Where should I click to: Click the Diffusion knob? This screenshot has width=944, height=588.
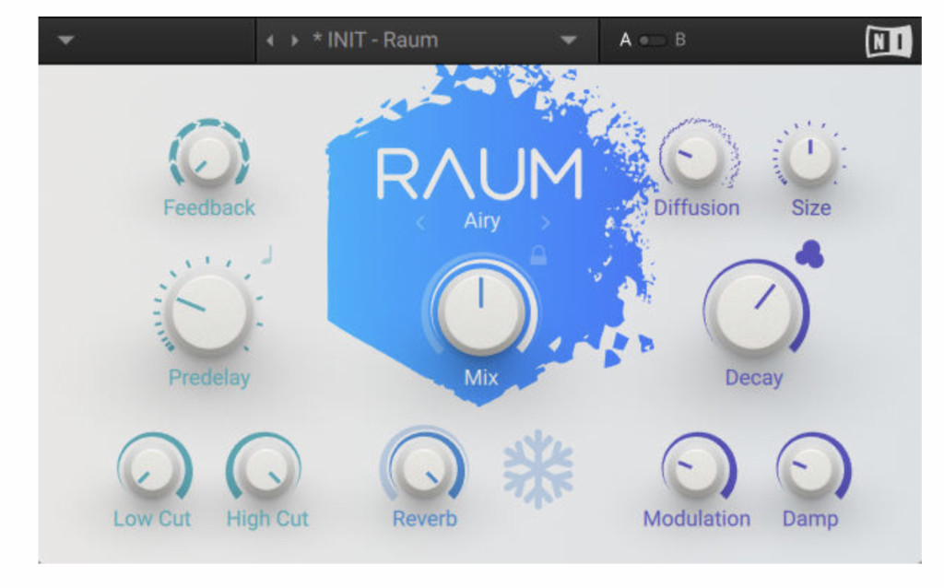[x=696, y=158]
